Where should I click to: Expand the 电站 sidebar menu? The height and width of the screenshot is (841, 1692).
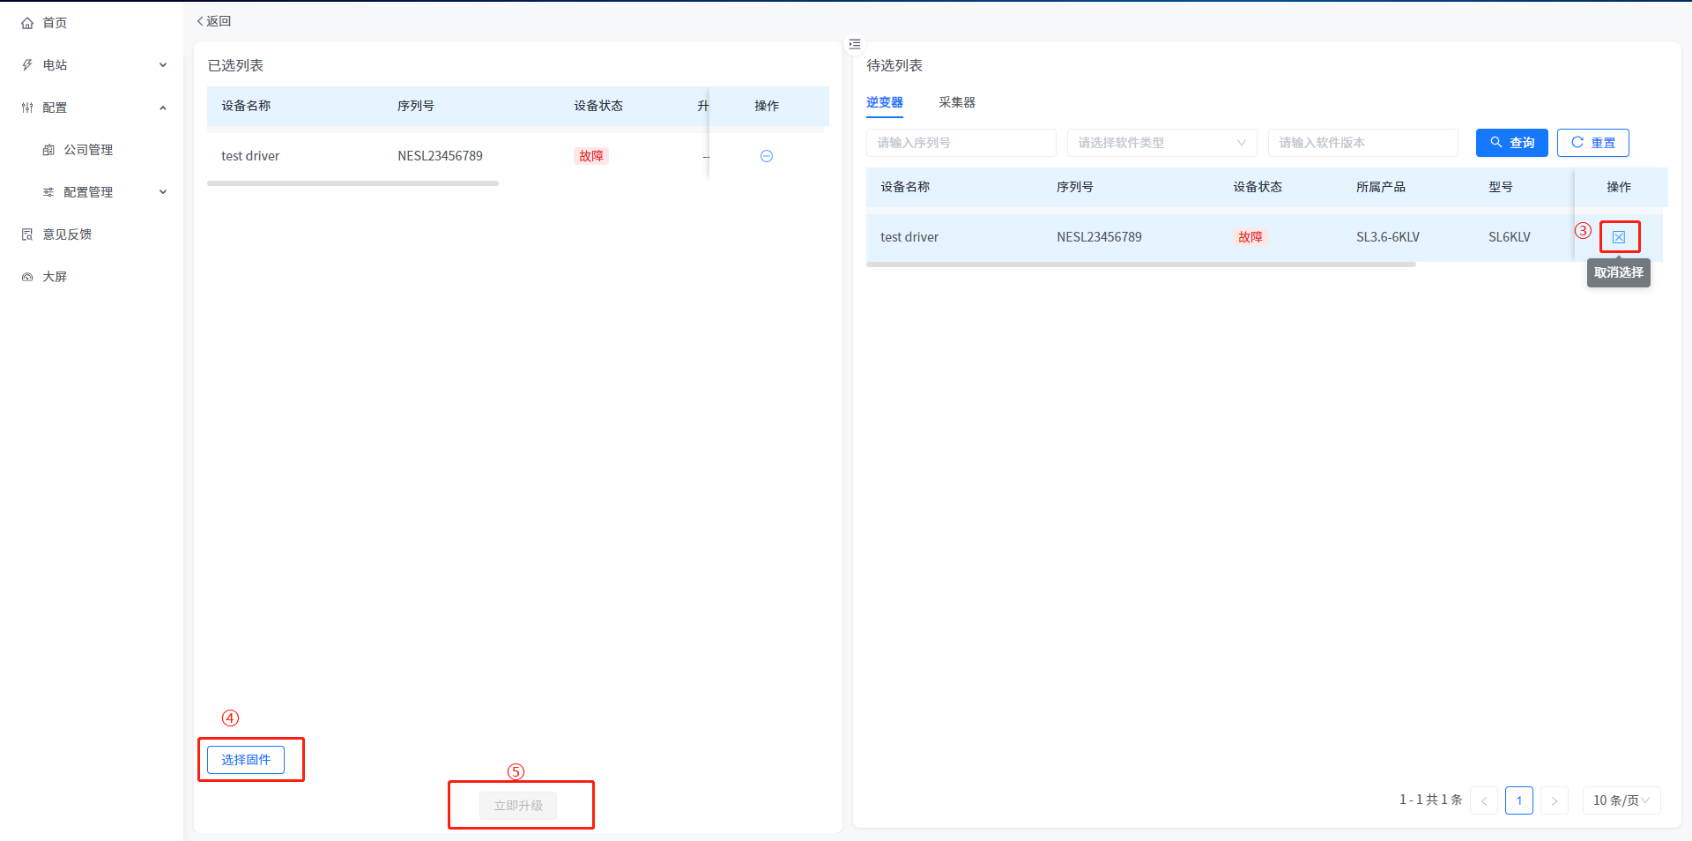point(162,65)
